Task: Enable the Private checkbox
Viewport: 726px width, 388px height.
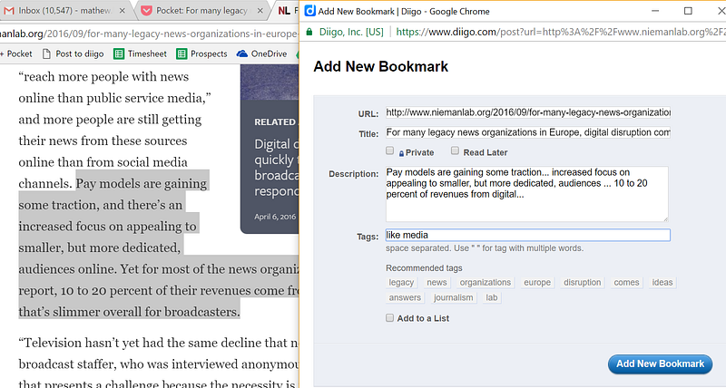Action: 390,150
